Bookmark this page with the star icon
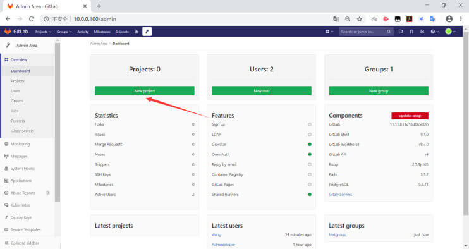 pos(359,19)
